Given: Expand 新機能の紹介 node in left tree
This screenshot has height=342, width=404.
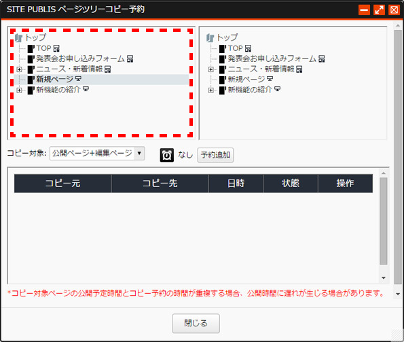Looking at the screenshot, I should [19, 90].
